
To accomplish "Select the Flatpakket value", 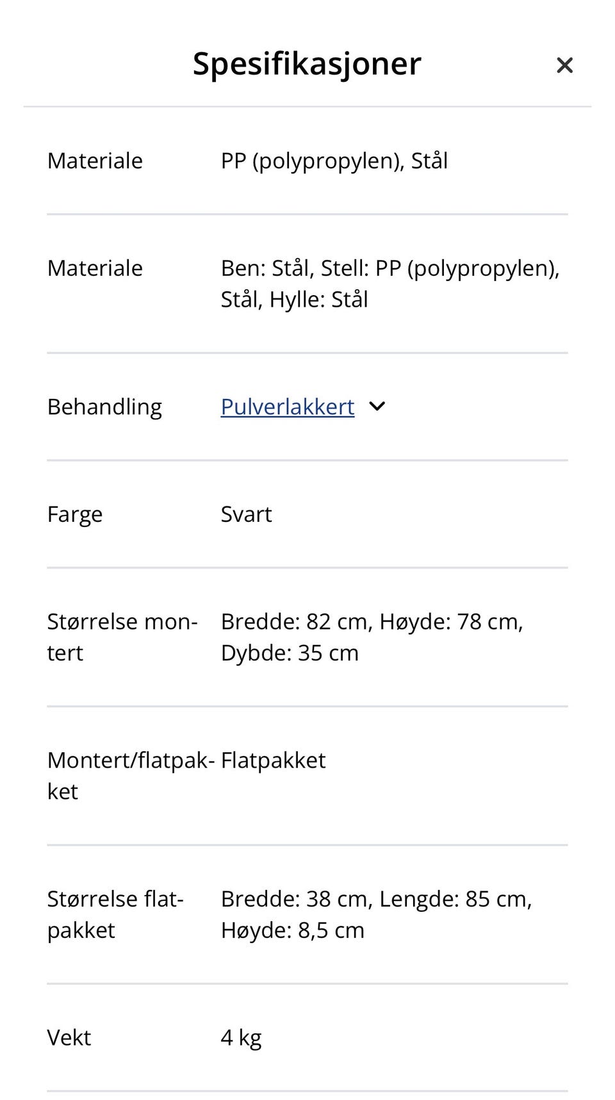I will tap(272, 760).
